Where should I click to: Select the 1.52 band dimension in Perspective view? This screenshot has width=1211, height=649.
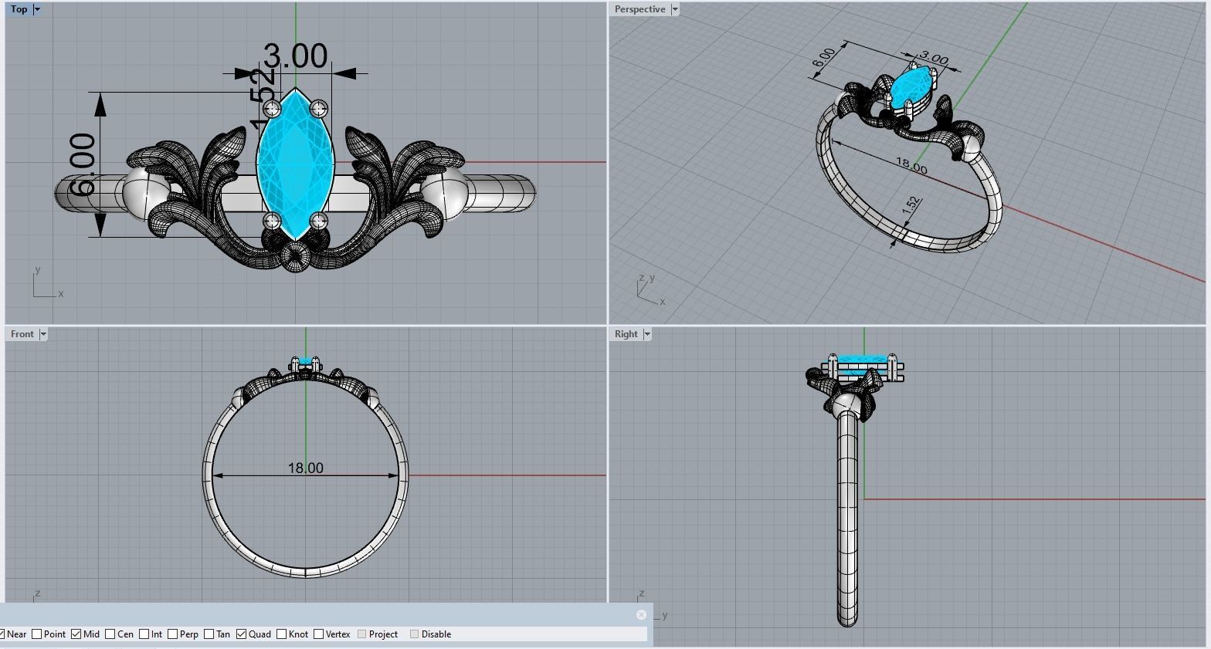click(911, 205)
